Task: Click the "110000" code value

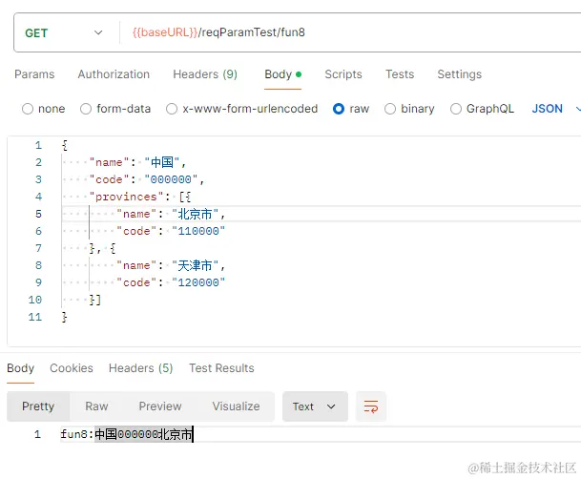Action: [198, 231]
